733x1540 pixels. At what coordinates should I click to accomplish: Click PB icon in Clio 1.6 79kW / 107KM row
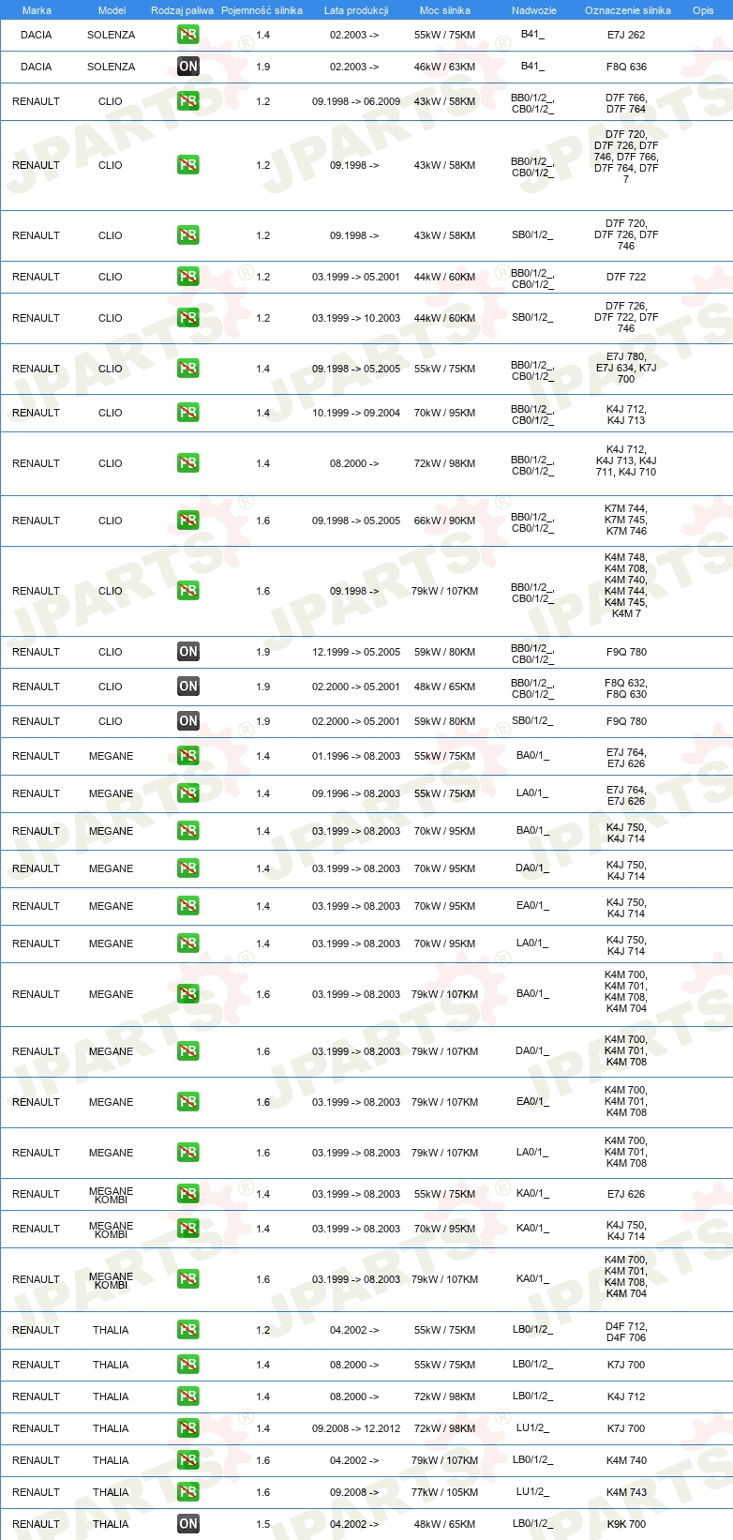click(x=188, y=591)
